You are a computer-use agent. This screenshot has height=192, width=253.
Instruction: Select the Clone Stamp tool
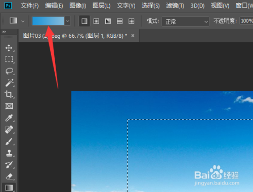9,153
